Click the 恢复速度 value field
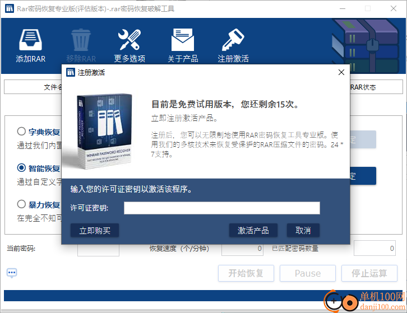This screenshot has width=407, height=313. pyautogui.click(x=242, y=249)
